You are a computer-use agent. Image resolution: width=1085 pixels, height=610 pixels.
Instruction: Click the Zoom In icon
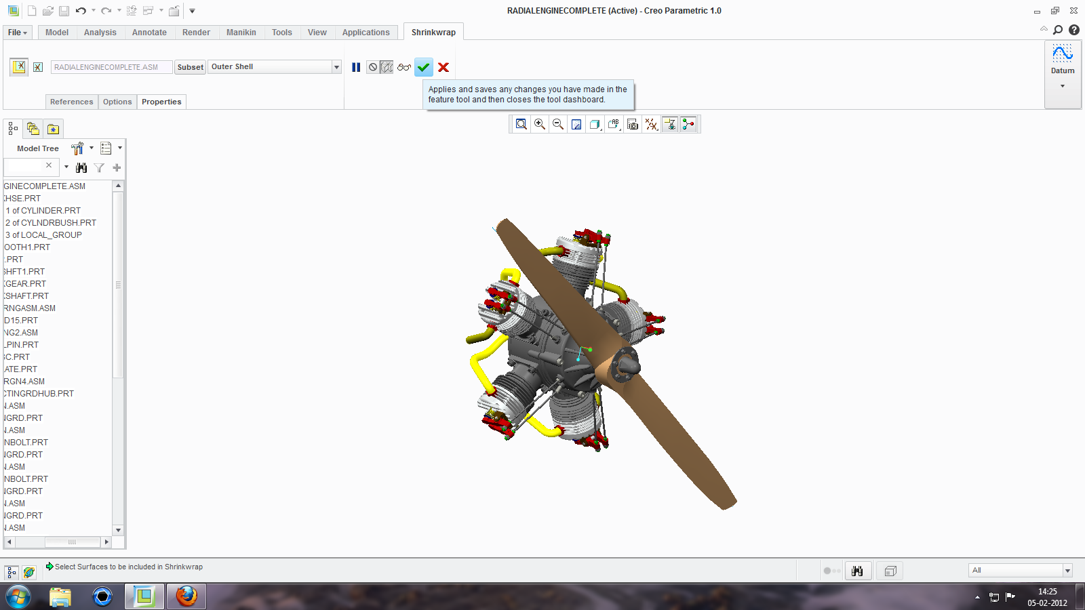540,124
